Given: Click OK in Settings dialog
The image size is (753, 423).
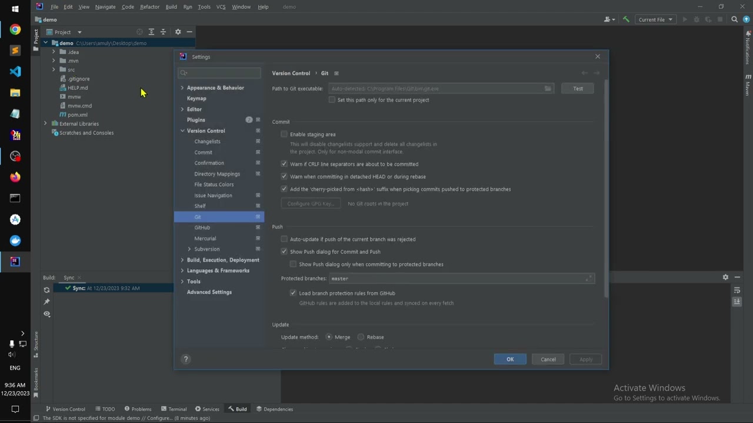Looking at the screenshot, I should (510, 360).
